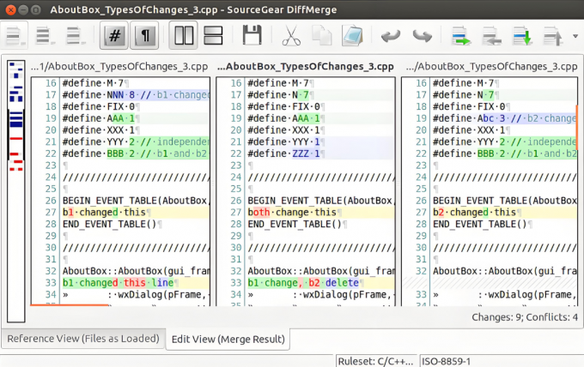Switch to side-by-side vertical split layout
The image size is (584, 367).
pyautogui.click(x=184, y=36)
